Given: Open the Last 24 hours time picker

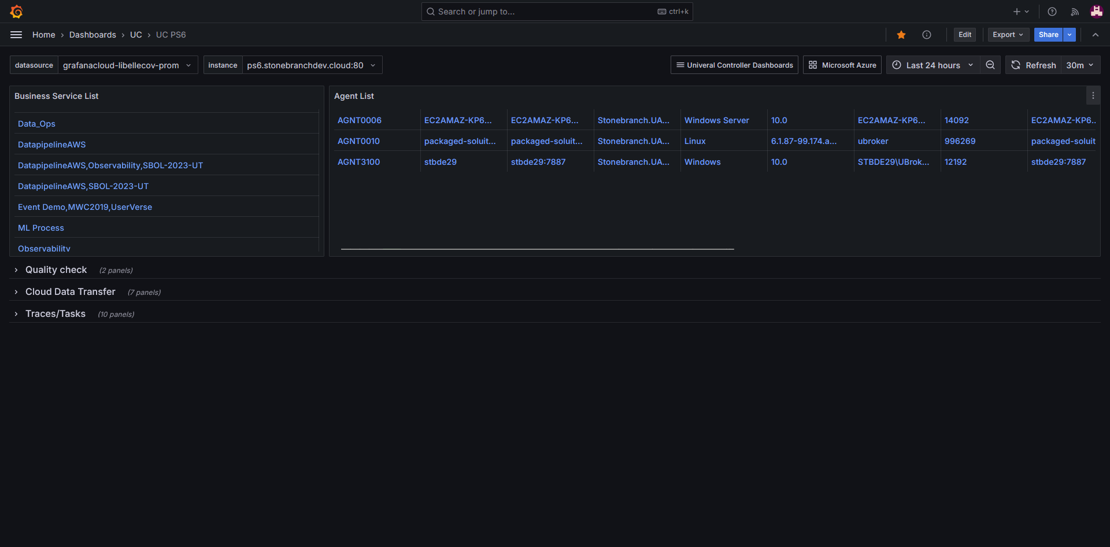Looking at the screenshot, I should coord(933,65).
